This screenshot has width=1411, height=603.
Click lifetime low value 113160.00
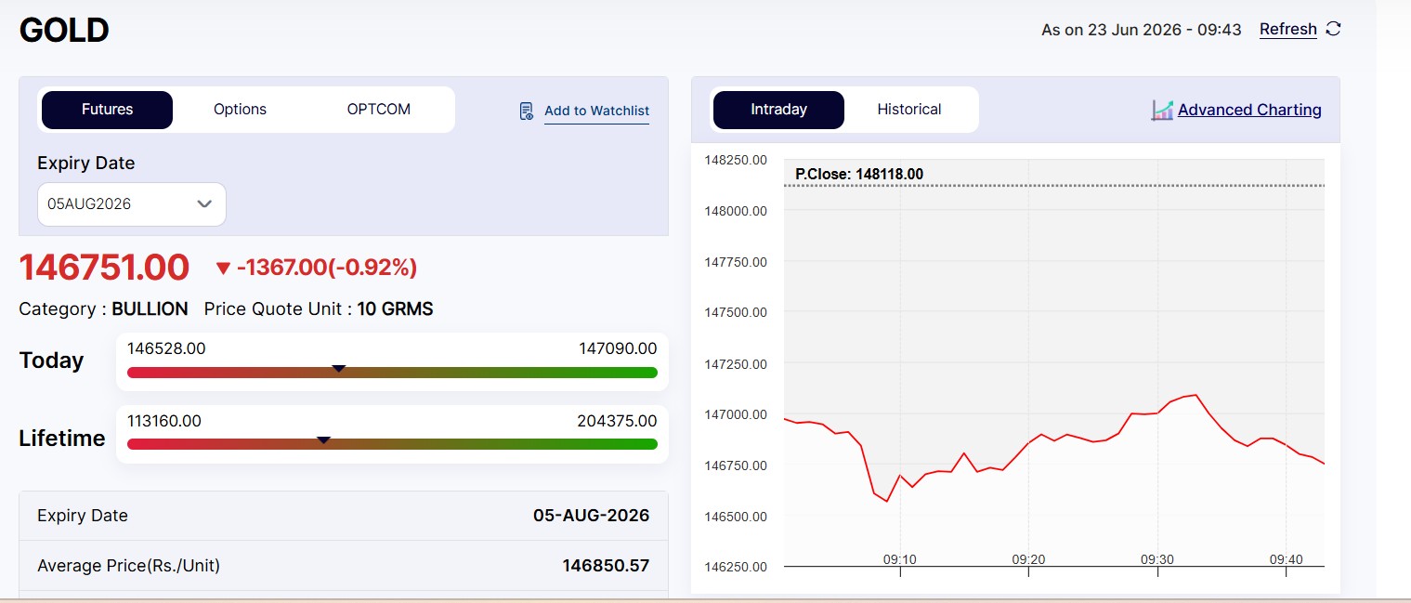click(164, 421)
